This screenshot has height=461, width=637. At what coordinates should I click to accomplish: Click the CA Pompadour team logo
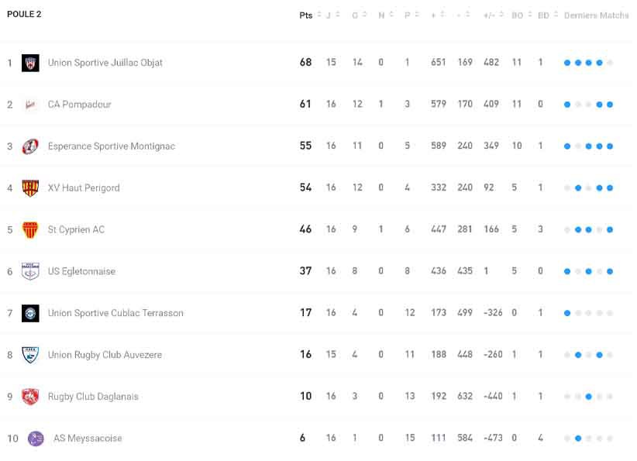[x=30, y=105]
